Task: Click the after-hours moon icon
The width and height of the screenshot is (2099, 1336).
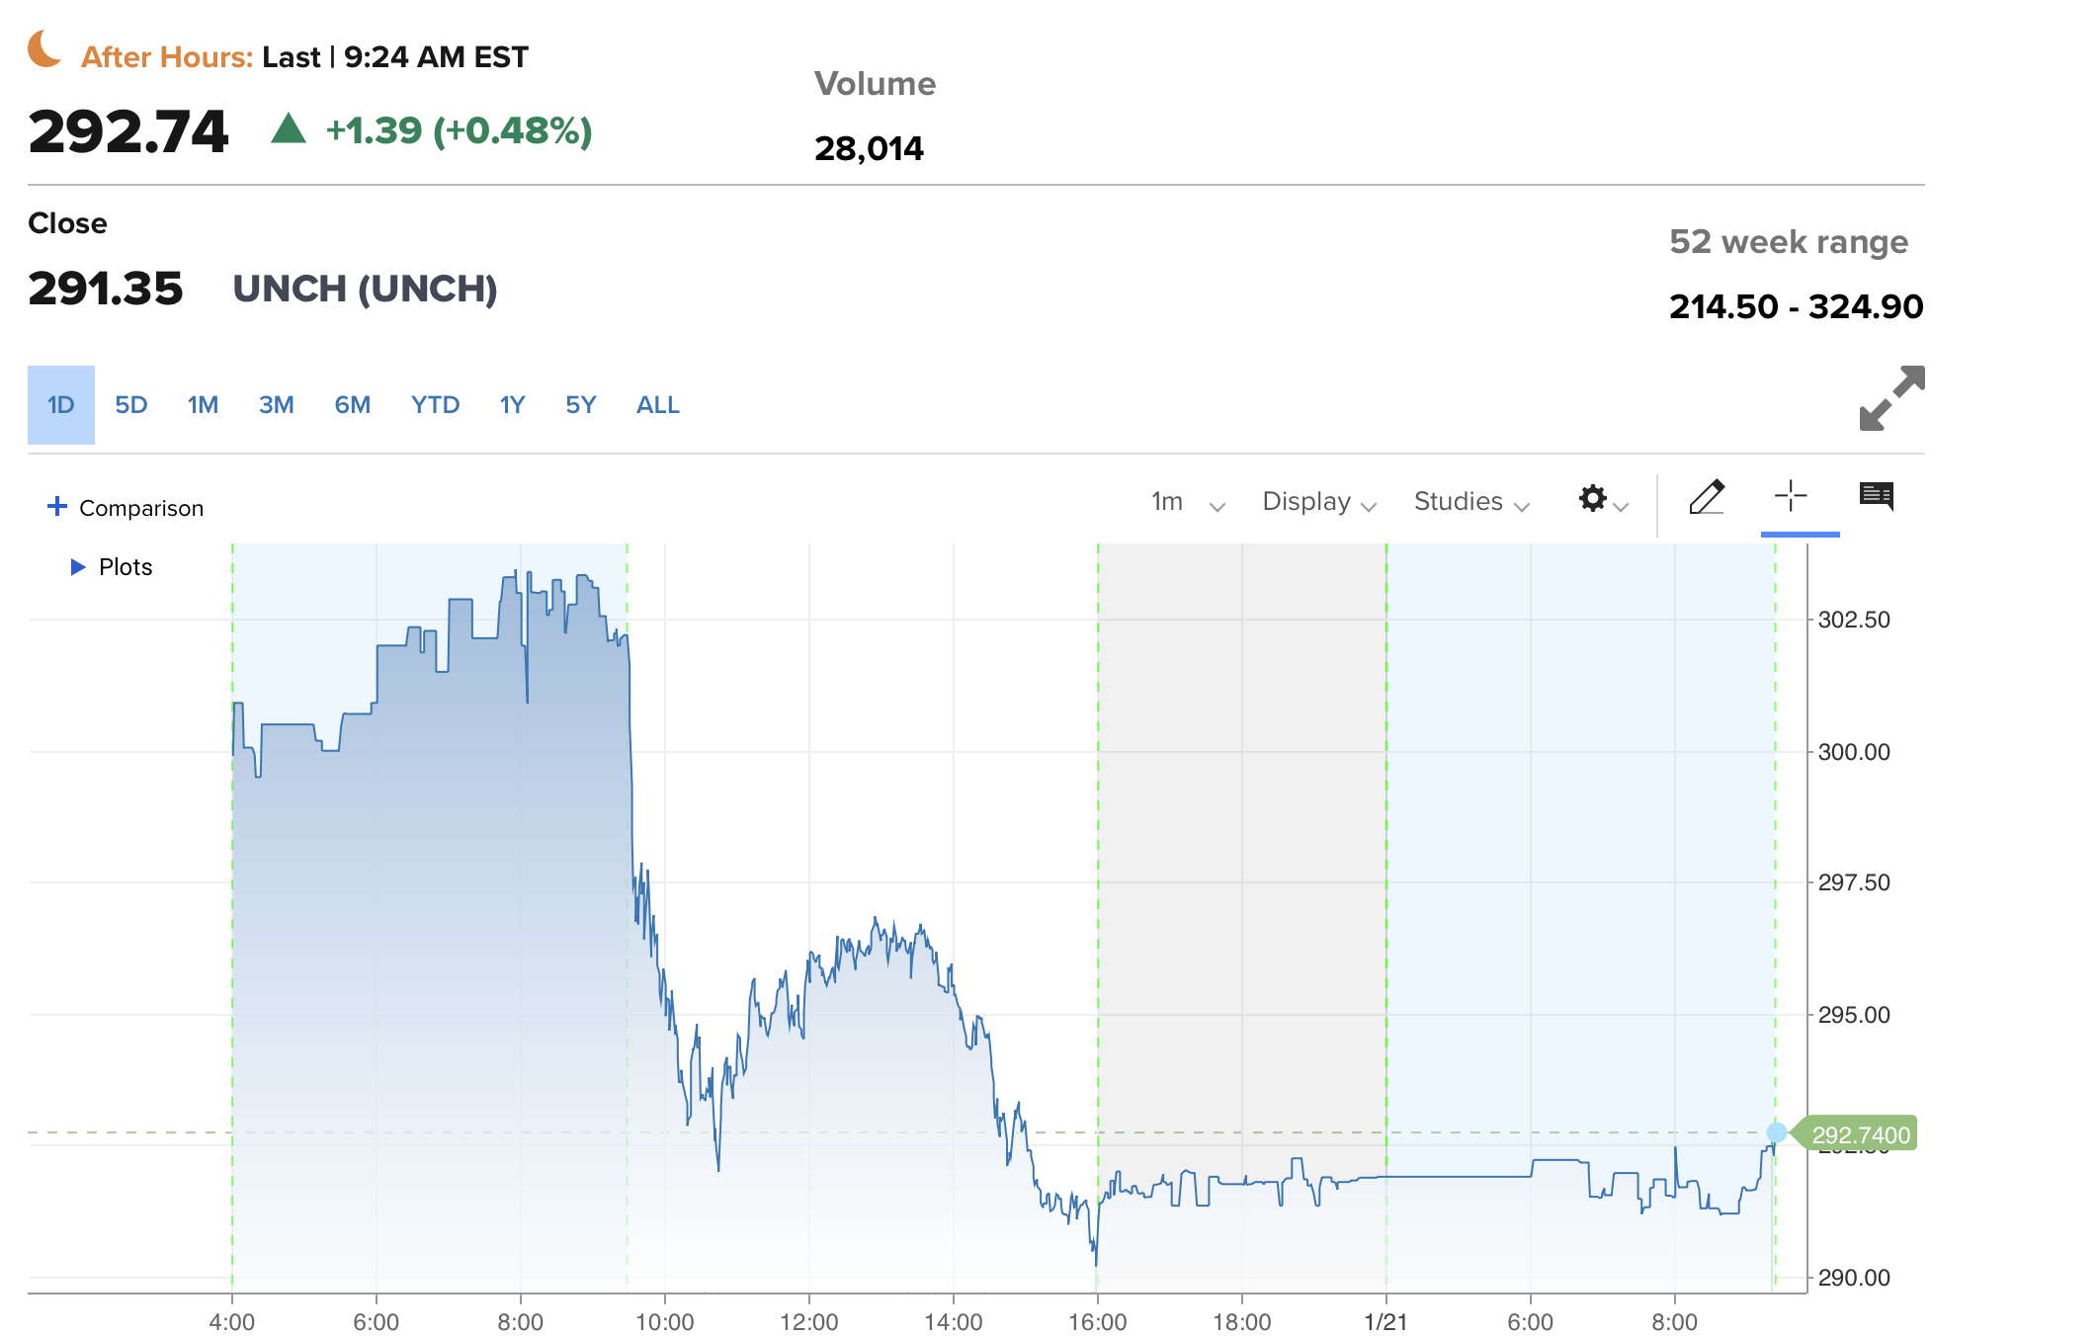Action: click(44, 48)
